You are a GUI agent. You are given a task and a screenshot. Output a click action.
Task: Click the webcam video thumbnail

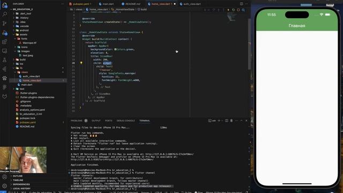point(23,160)
